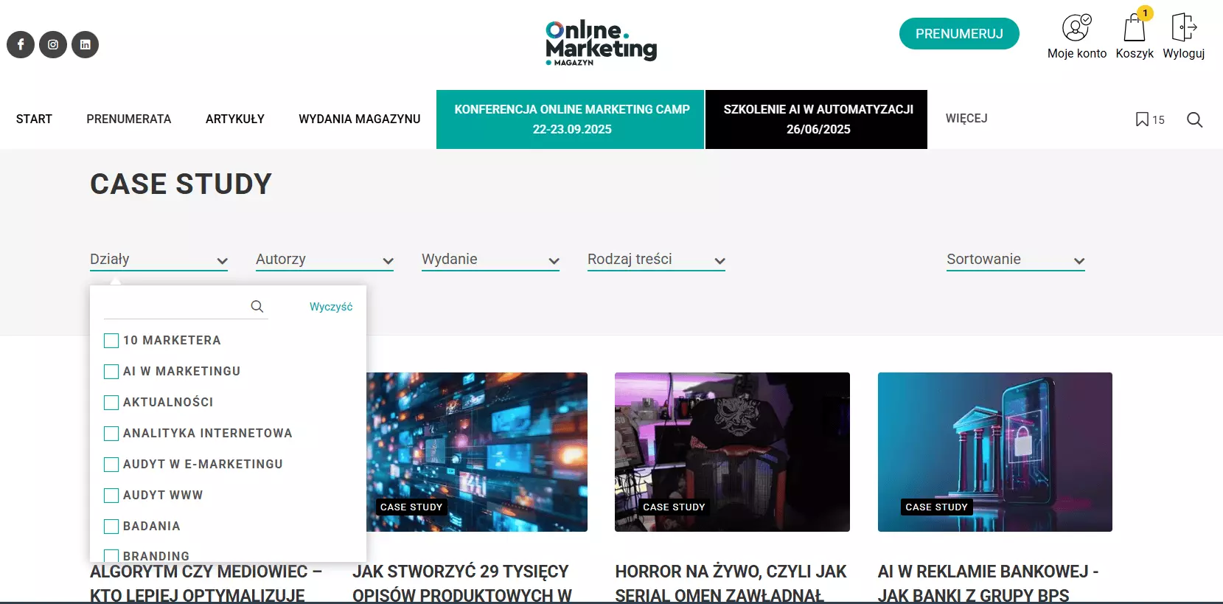Click CASE STUDY tag on bank thumbnail

(x=936, y=507)
